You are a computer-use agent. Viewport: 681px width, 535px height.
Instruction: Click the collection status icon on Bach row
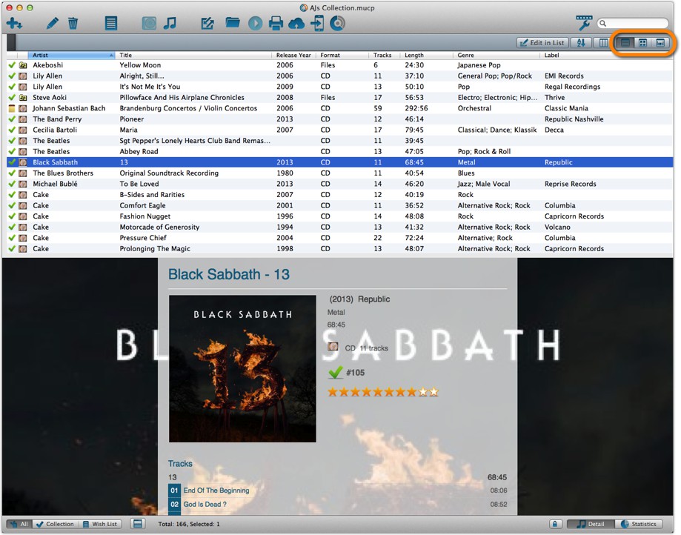12,109
